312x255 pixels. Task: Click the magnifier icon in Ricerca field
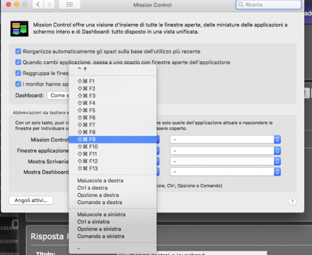(241, 5)
